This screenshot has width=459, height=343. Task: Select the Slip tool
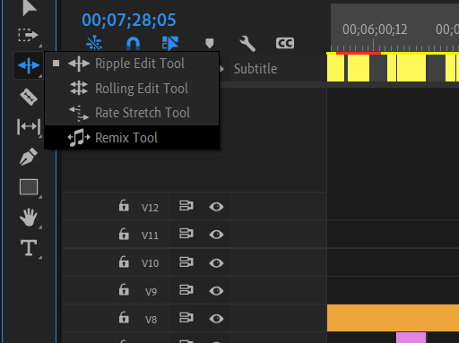tap(29, 126)
